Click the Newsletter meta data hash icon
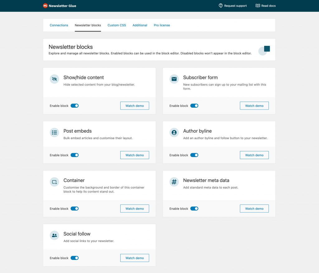 tap(174, 182)
